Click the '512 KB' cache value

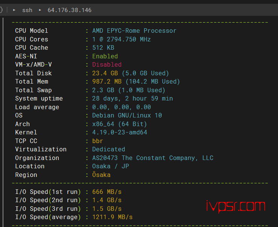[103, 48]
